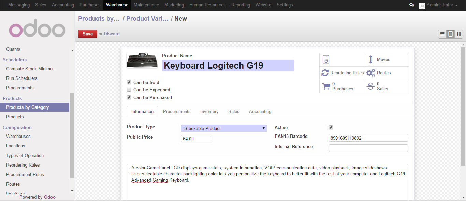Open the Product Type dropdown

(224, 128)
